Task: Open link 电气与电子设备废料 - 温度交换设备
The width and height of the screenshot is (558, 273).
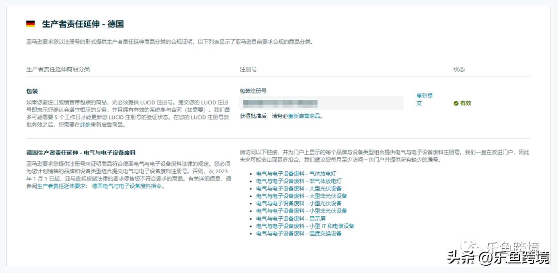Action: pos(299,234)
